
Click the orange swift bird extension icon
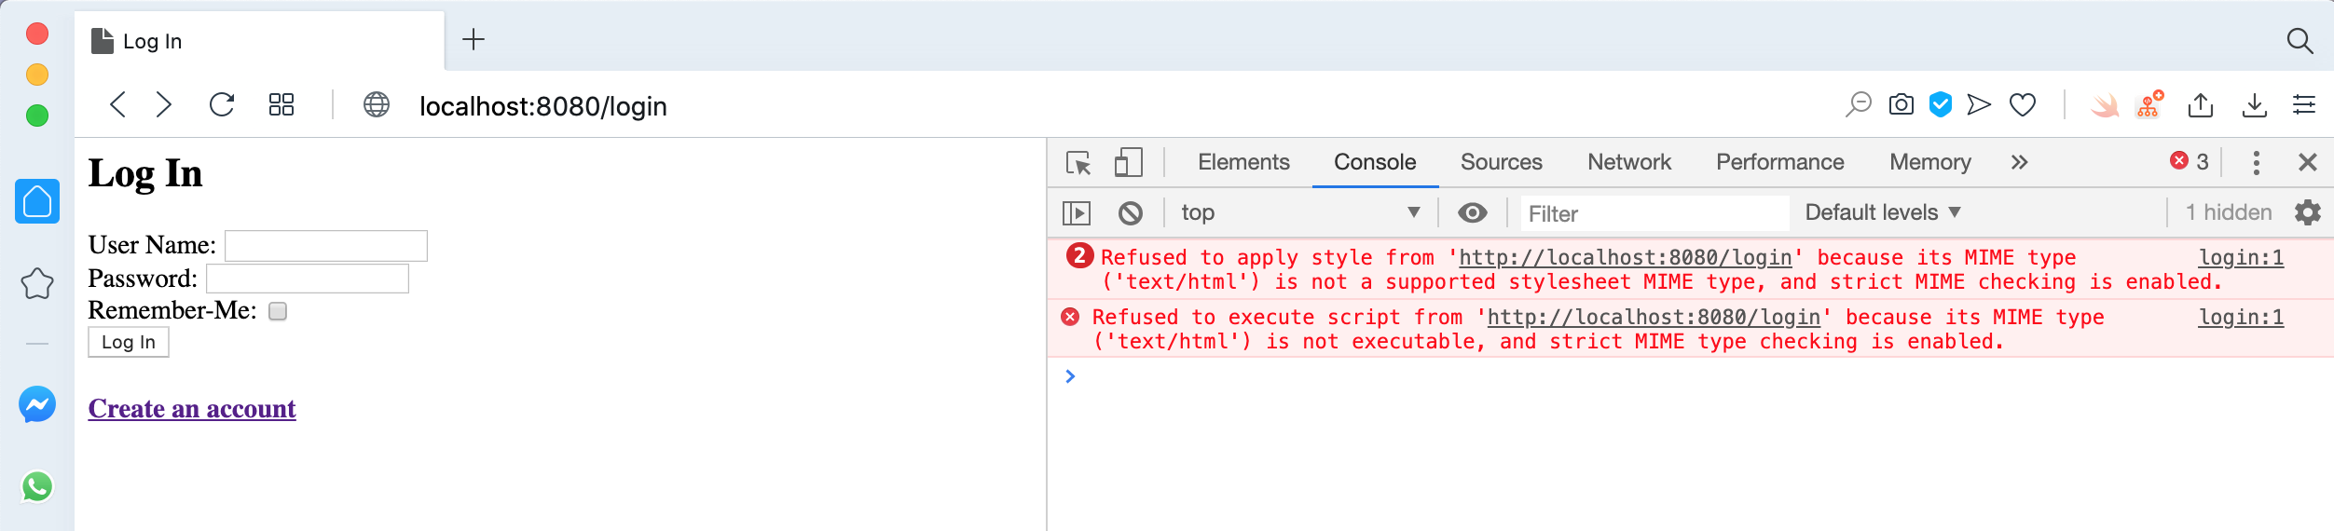2105,105
